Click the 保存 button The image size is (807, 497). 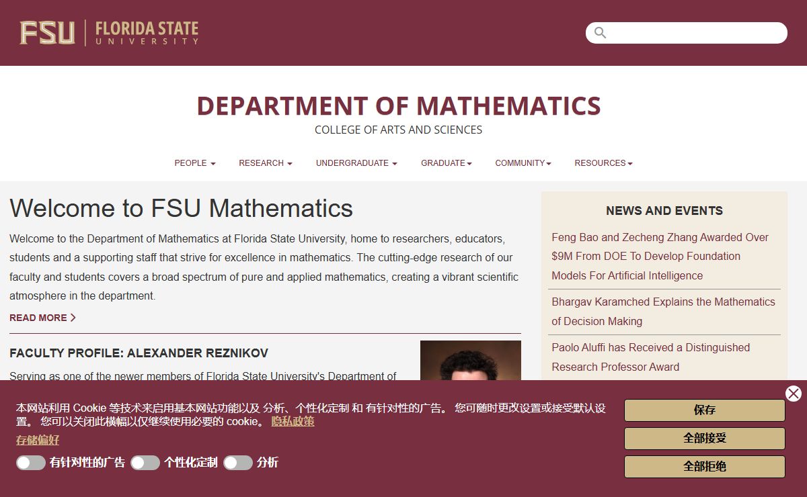coord(705,410)
